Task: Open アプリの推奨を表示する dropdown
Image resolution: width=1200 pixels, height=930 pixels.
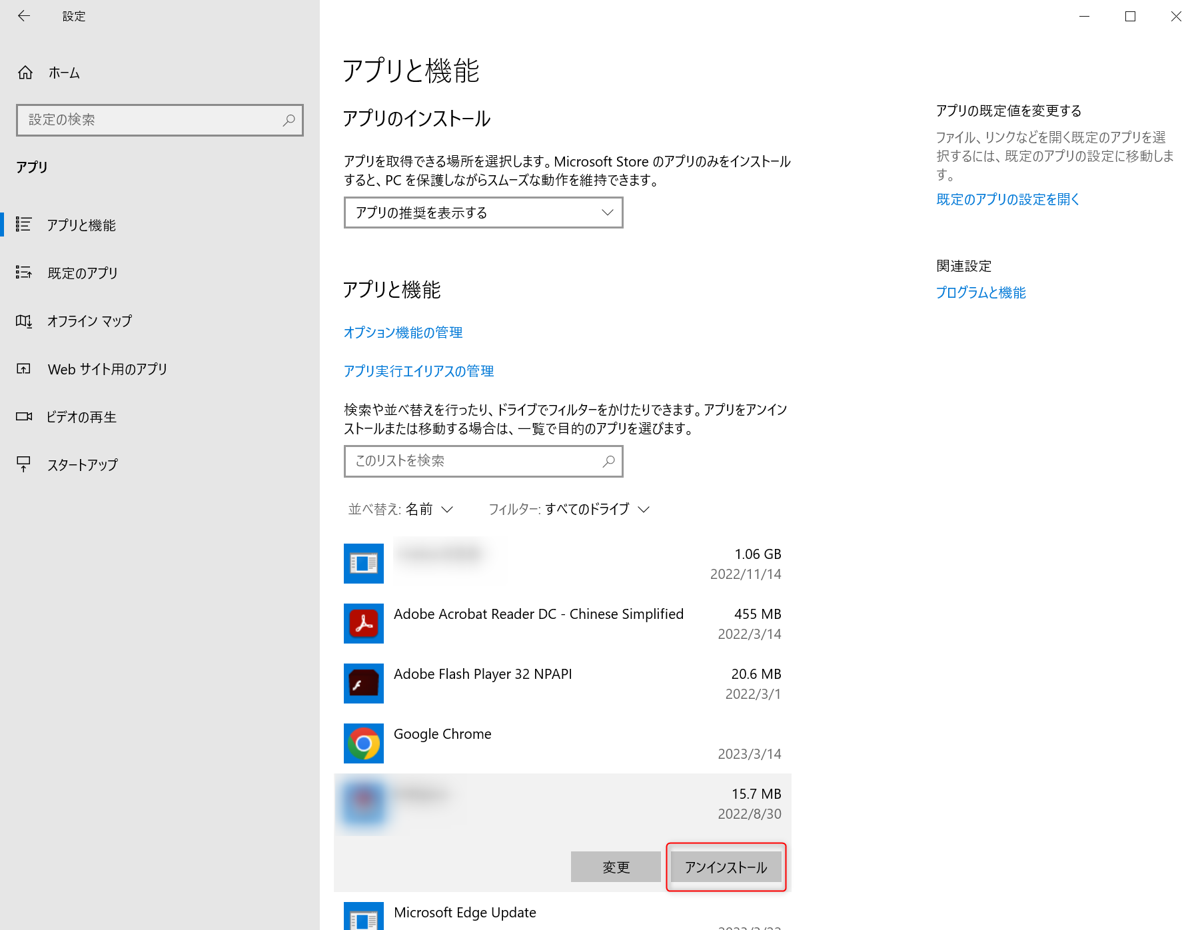Action: pyautogui.click(x=484, y=213)
